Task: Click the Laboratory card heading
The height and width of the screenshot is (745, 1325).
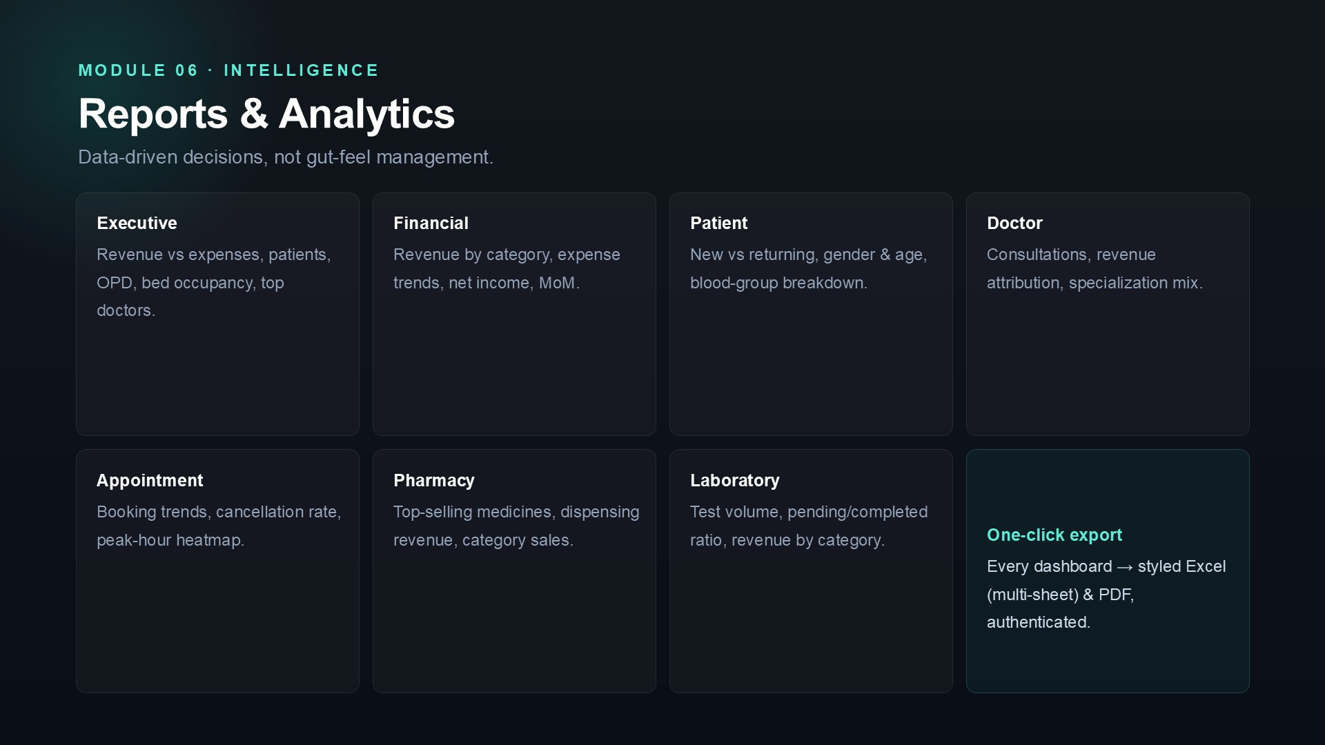Action: (x=734, y=480)
